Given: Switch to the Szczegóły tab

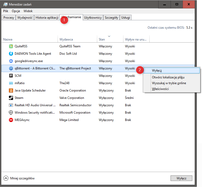Looking at the screenshot, I should (111, 18).
